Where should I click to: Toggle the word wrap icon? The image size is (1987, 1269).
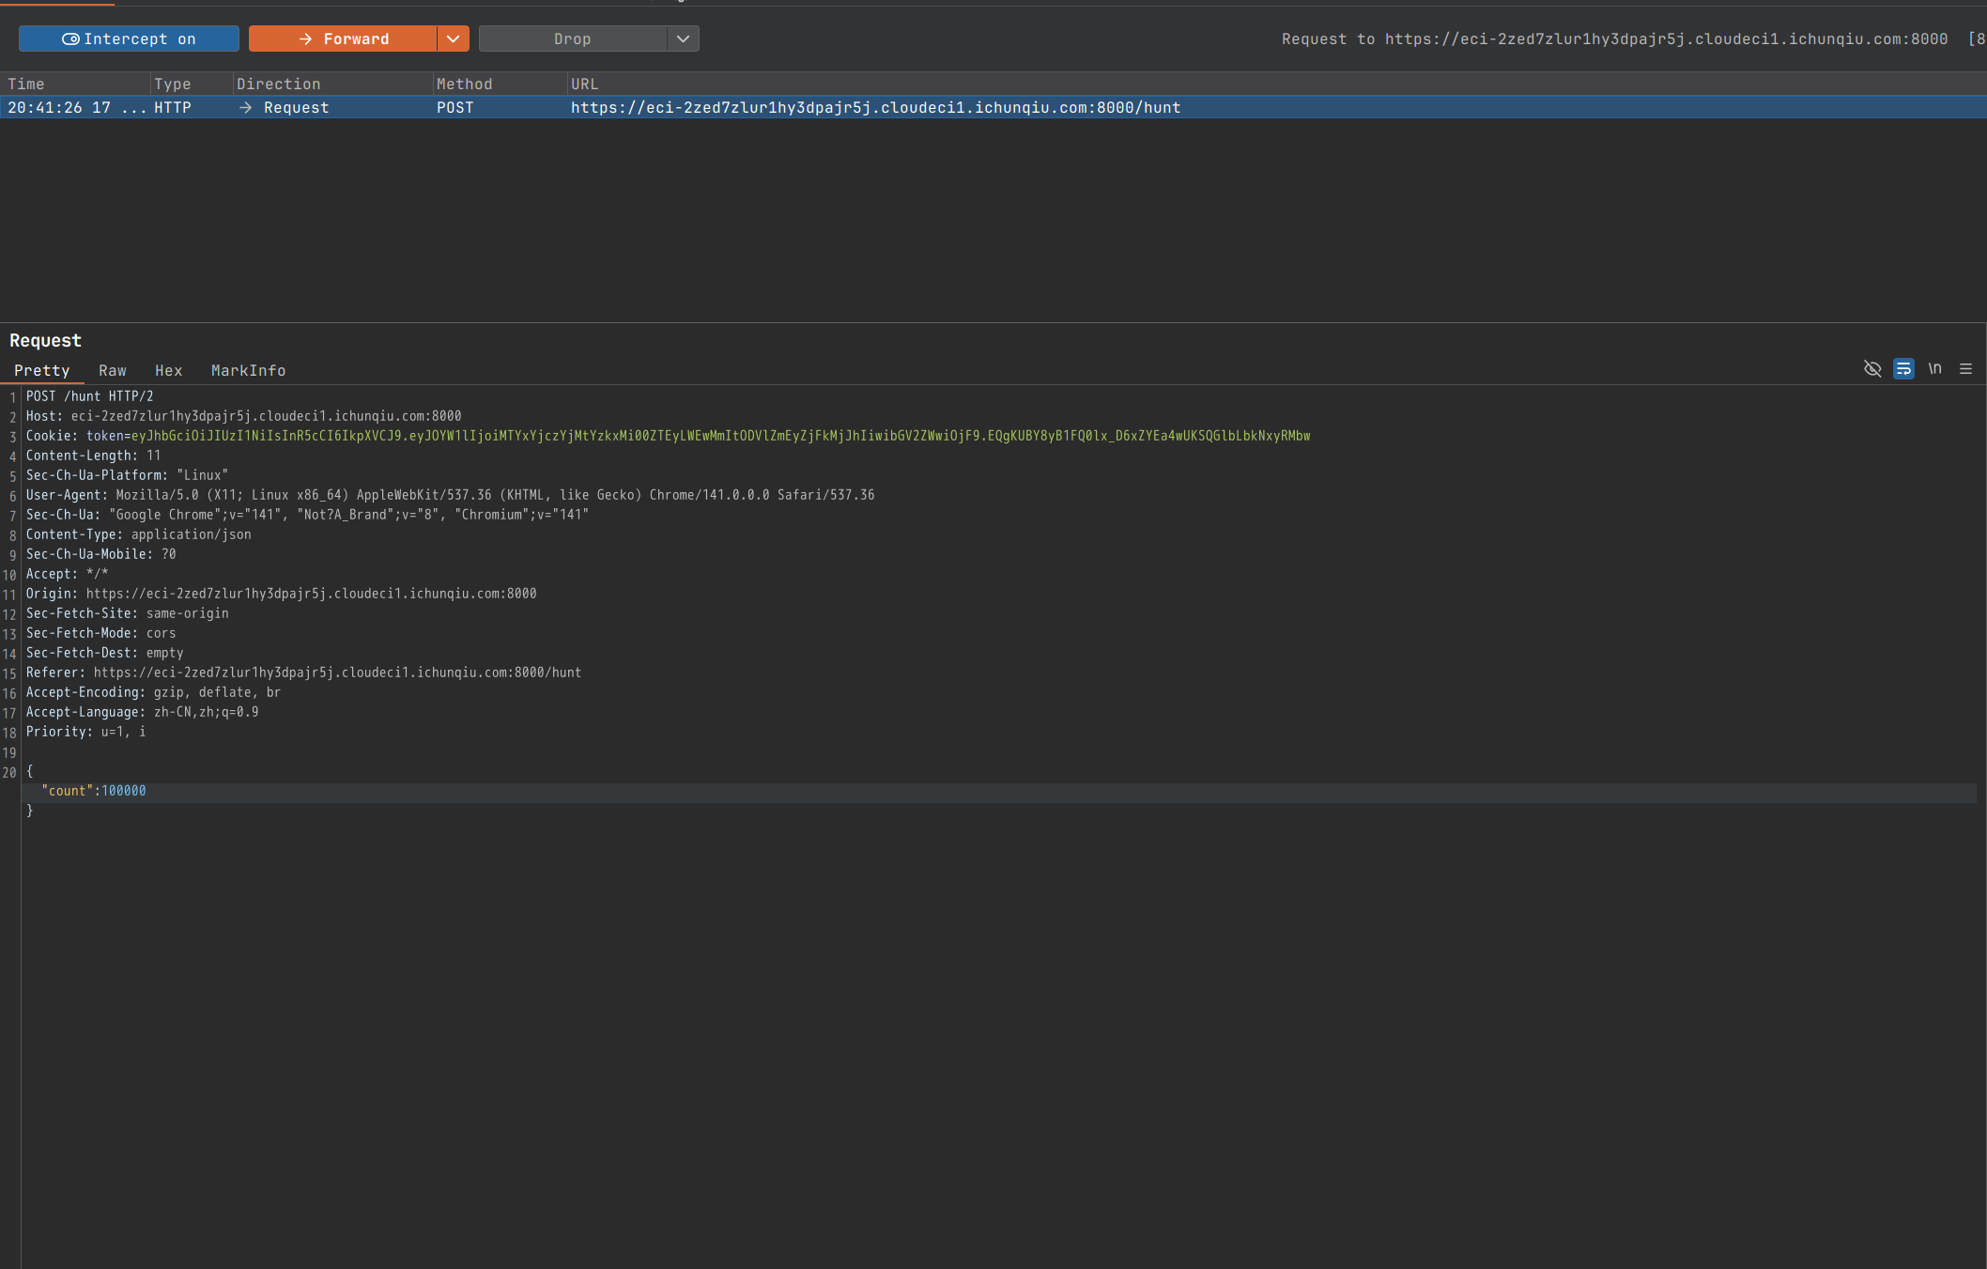(x=1903, y=368)
